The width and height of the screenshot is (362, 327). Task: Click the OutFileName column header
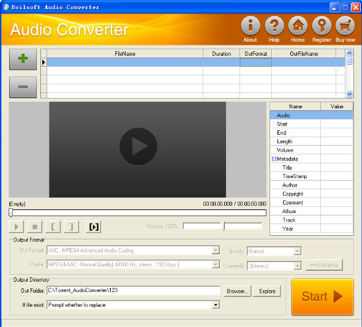(304, 53)
